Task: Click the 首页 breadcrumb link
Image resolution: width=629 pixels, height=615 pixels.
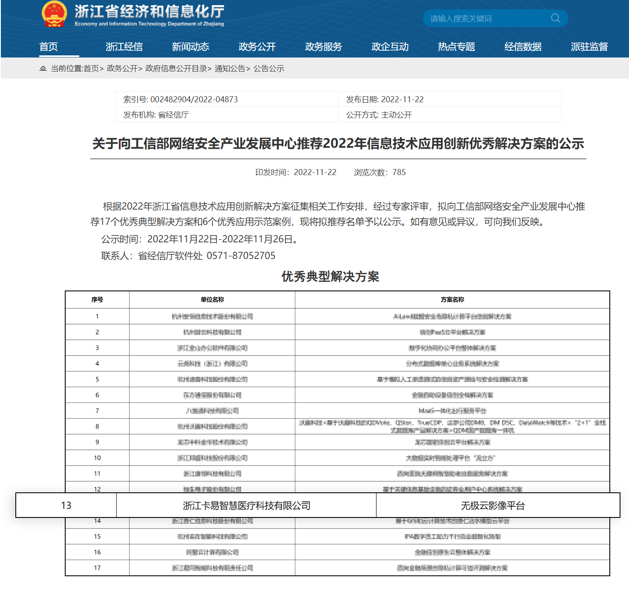Action: click(x=92, y=68)
